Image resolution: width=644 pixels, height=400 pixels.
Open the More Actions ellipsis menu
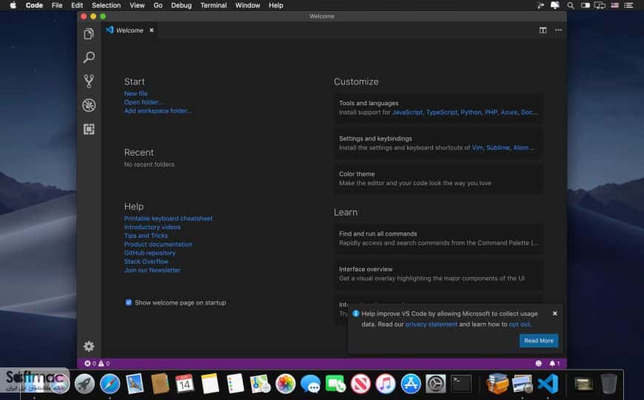(x=559, y=30)
